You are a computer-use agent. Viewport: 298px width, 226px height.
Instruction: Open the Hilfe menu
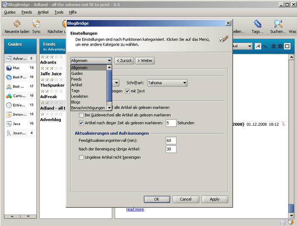73,12
